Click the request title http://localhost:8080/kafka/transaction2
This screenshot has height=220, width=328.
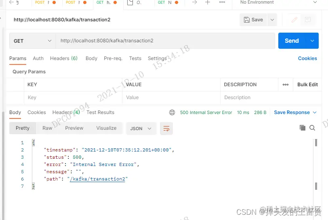coord(62,20)
